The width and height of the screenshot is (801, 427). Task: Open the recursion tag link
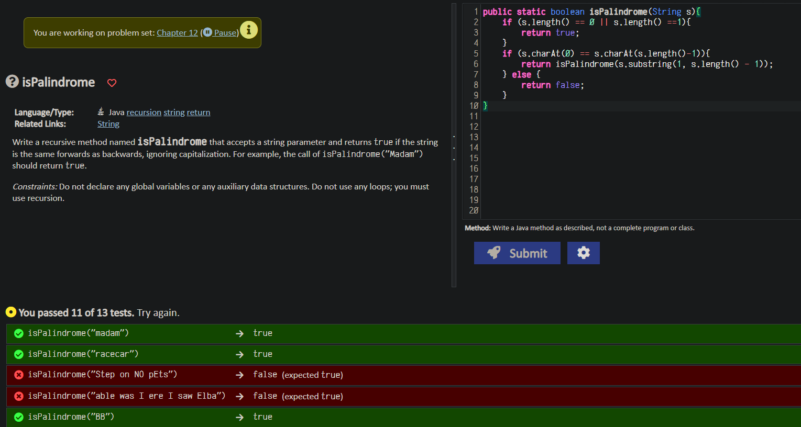click(144, 112)
